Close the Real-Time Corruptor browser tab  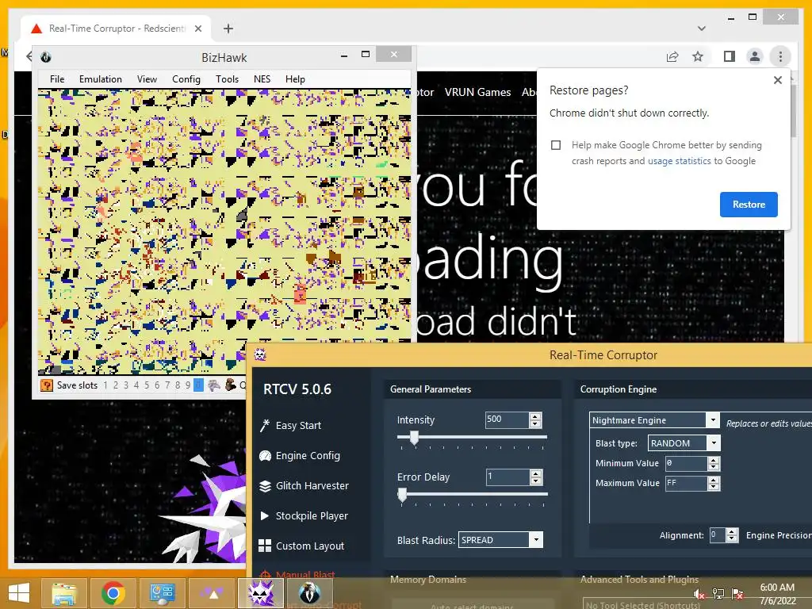pyautogui.click(x=197, y=29)
